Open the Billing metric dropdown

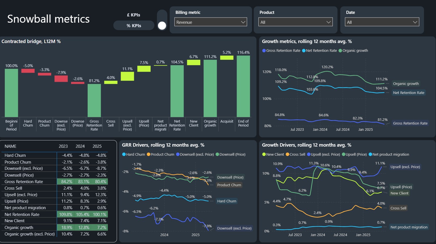click(x=210, y=22)
